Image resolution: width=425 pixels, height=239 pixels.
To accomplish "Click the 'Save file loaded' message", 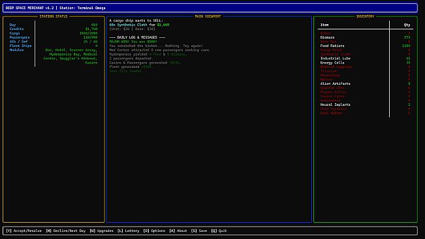I will pyautogui.click(x=125, y=71).
